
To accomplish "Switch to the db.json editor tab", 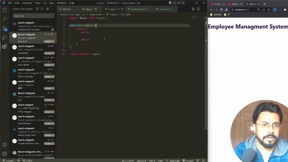I will click(x=67, y=9).
